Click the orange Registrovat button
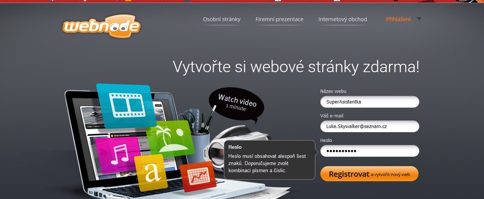Screen dimensions: 484x199 (x=369, y=174)
